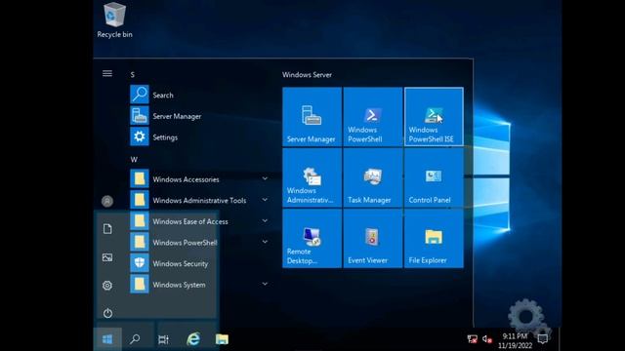
Task: Open Documents from the Start sidebar
Action: click(107, 229)
